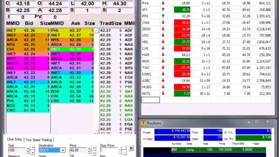Close the order entry panel with X
The width and height of the screenshot is (279, 157).
[131, 148]
